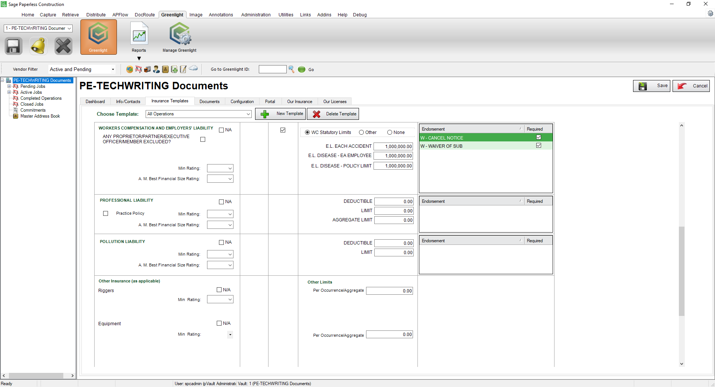Click the green plus document icon in toolbar

174,69
